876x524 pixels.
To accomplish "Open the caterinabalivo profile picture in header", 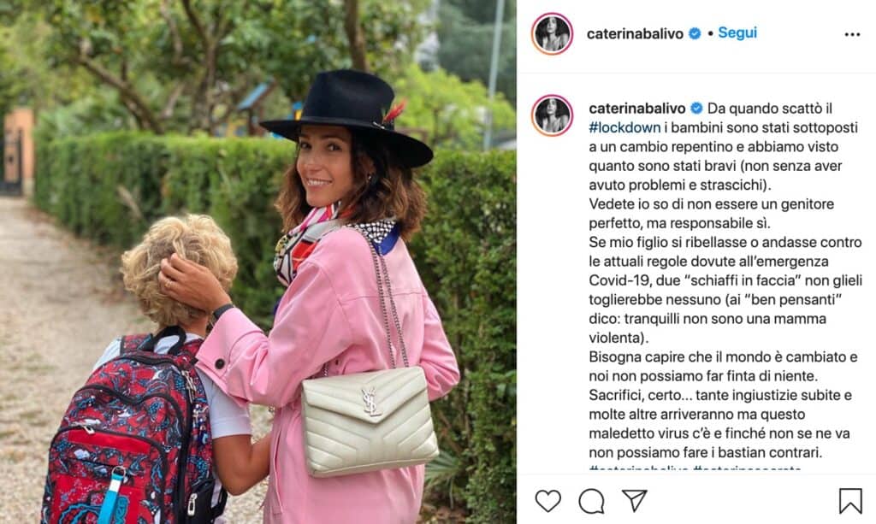I will click(x=552, y=33).
